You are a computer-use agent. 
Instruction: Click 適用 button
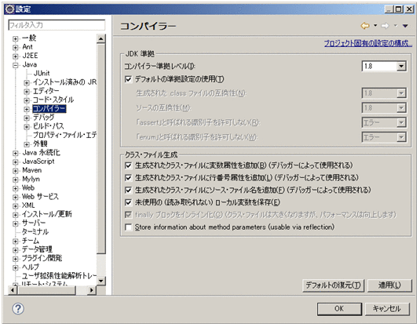(389, 285)
